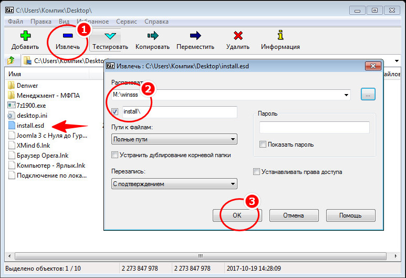
Task: Open the main window address bar dropdown arrow
Action: click(x=397, y=61)
